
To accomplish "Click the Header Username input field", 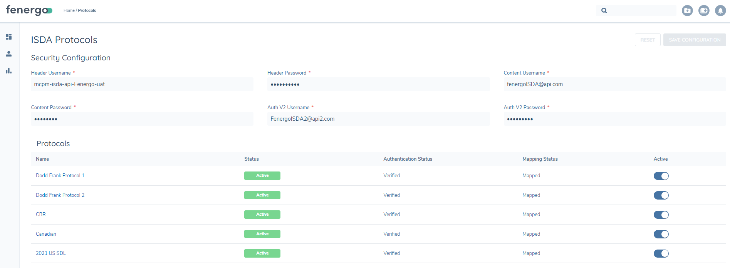I will pyautogui.click(x=142, y=85).
